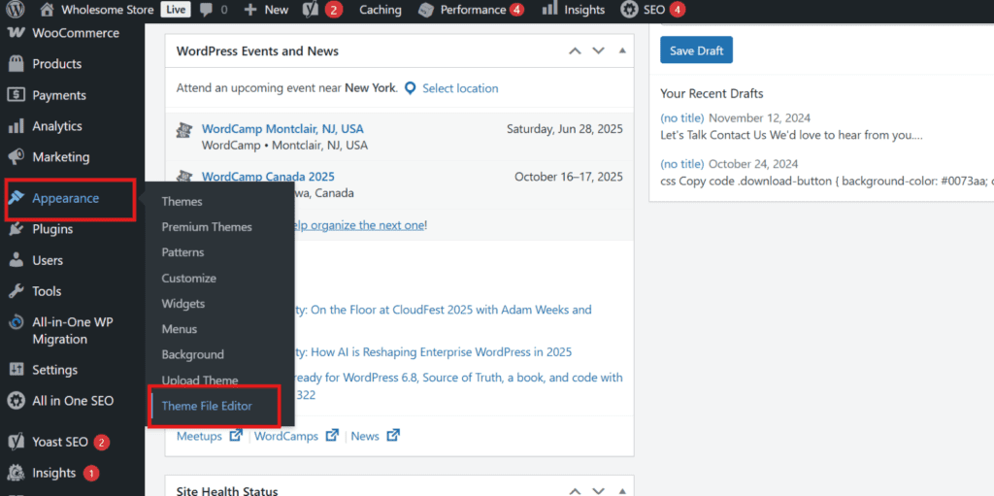Open Customize in the Appearance submenu
The image size is (994, 496).
coord(188,278)
